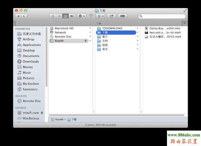Click the Share toolbar icon
The height and width of the screenshot is (146, 201).
112,16
